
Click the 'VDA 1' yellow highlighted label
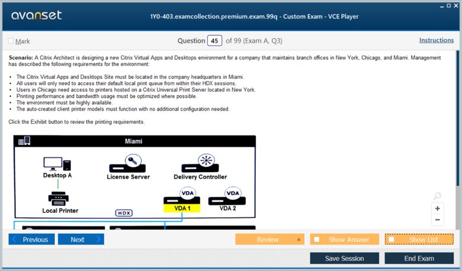point(182,208)
